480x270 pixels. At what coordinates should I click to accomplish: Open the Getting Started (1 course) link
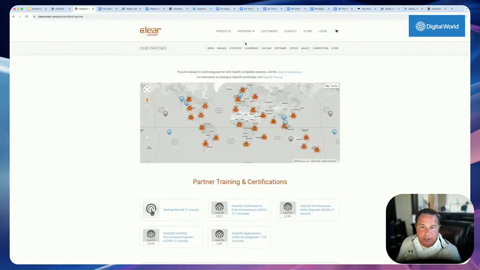point(181,210)
